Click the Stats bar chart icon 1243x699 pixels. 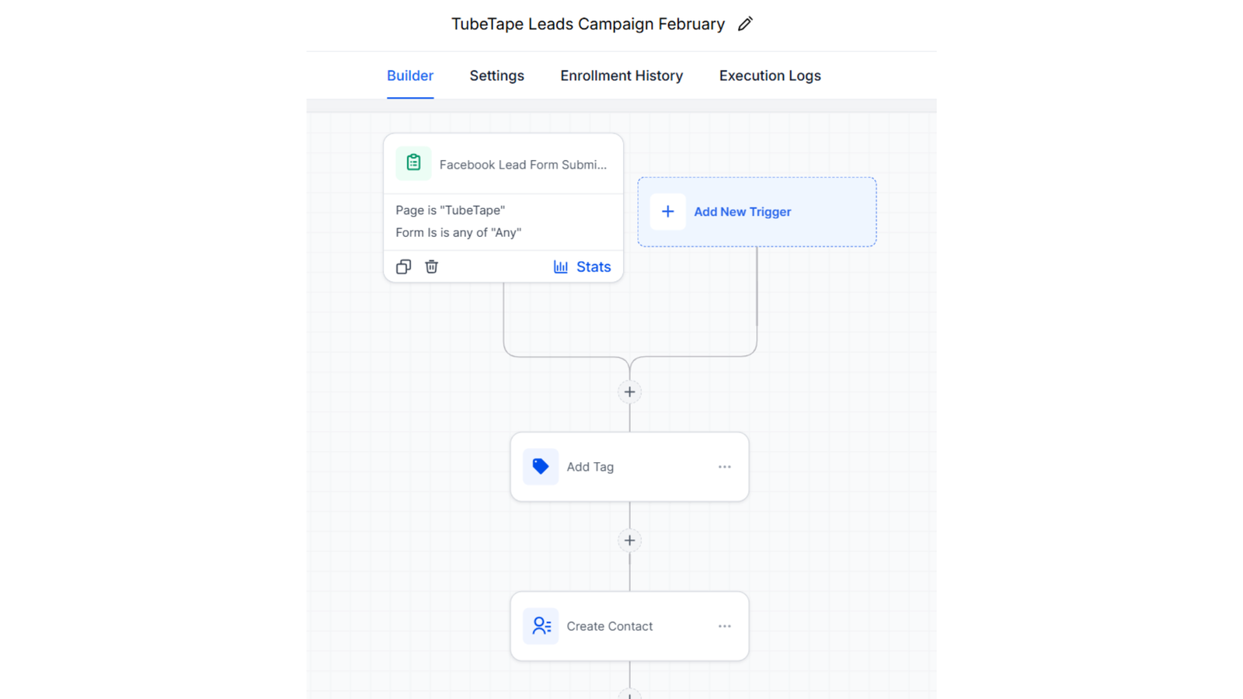(x=561, y=266)
